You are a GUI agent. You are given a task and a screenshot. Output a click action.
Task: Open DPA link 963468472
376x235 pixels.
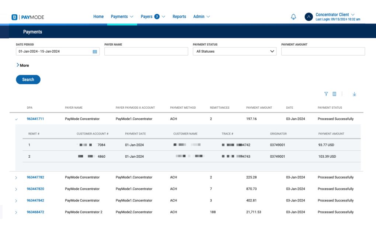pyautogui.click(x=35, y=212)
